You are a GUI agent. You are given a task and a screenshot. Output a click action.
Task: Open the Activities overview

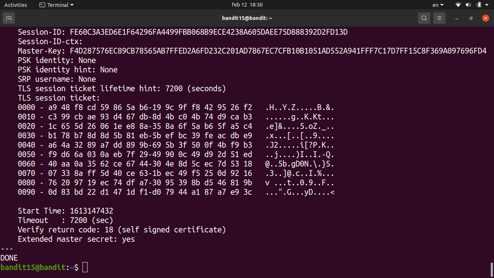coord(16,5)
